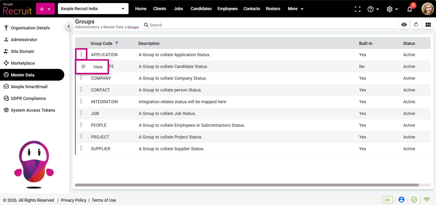The width and height of the screenshot is (436, 205).
Task: Open the user profile avatar
Action: pos(428,9)
